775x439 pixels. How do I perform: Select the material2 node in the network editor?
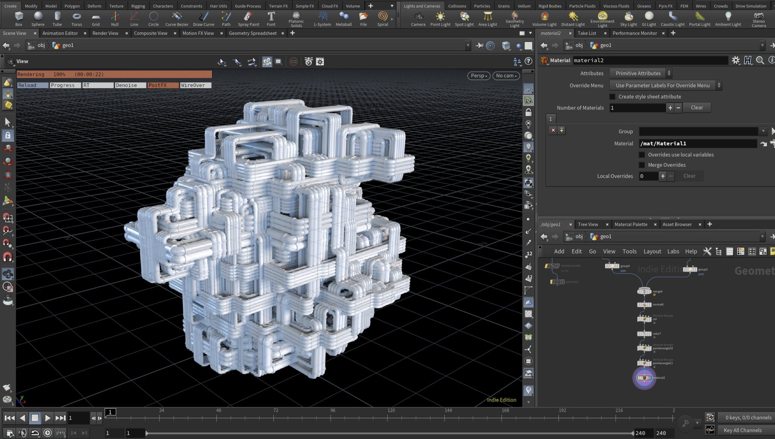point(644,377)
